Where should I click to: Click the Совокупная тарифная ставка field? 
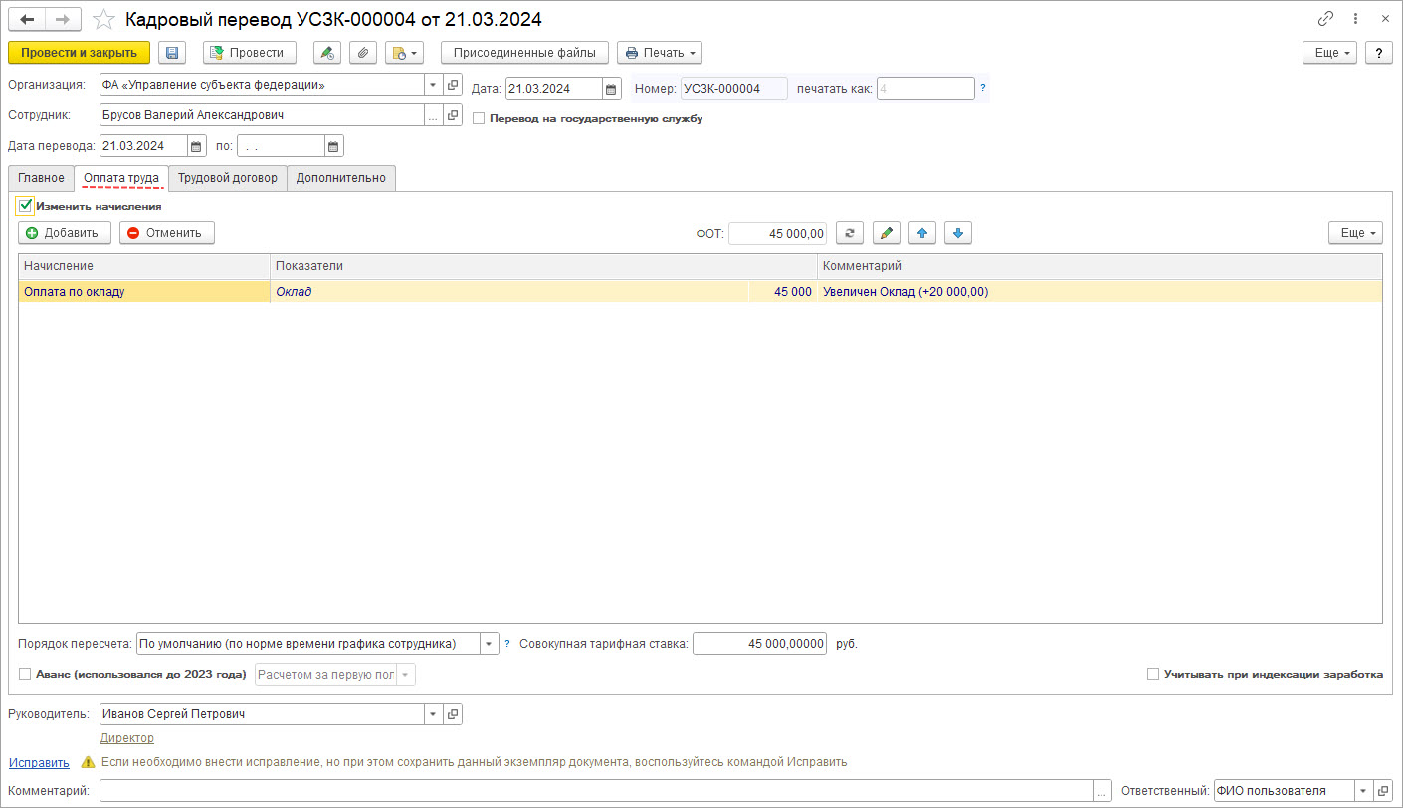759,644
